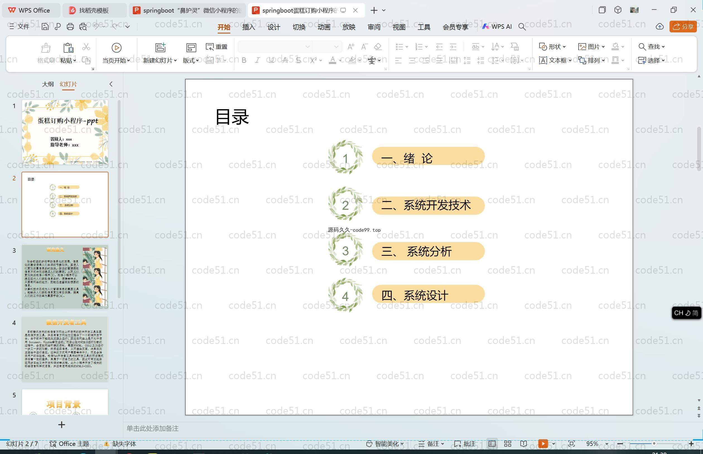Click the clear formatting eraser icon
The image size is (703, 454).
tap(378, 47)
